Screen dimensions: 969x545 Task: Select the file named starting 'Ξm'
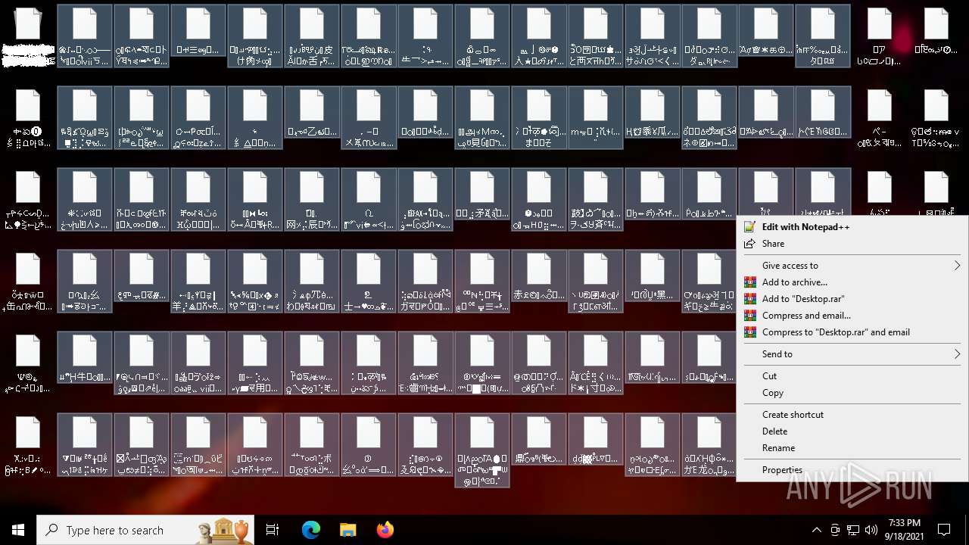click(x=198, y=444)
